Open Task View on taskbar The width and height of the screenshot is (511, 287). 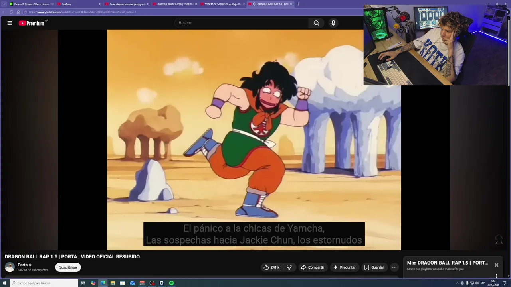pyautogui.click(x=83, y=283)
